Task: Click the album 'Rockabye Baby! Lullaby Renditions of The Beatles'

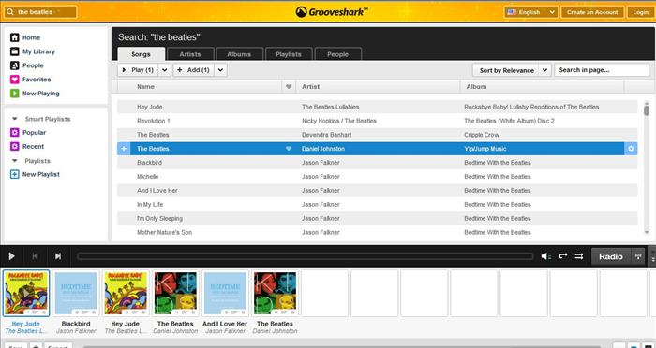Action: [x=531, y=107]
